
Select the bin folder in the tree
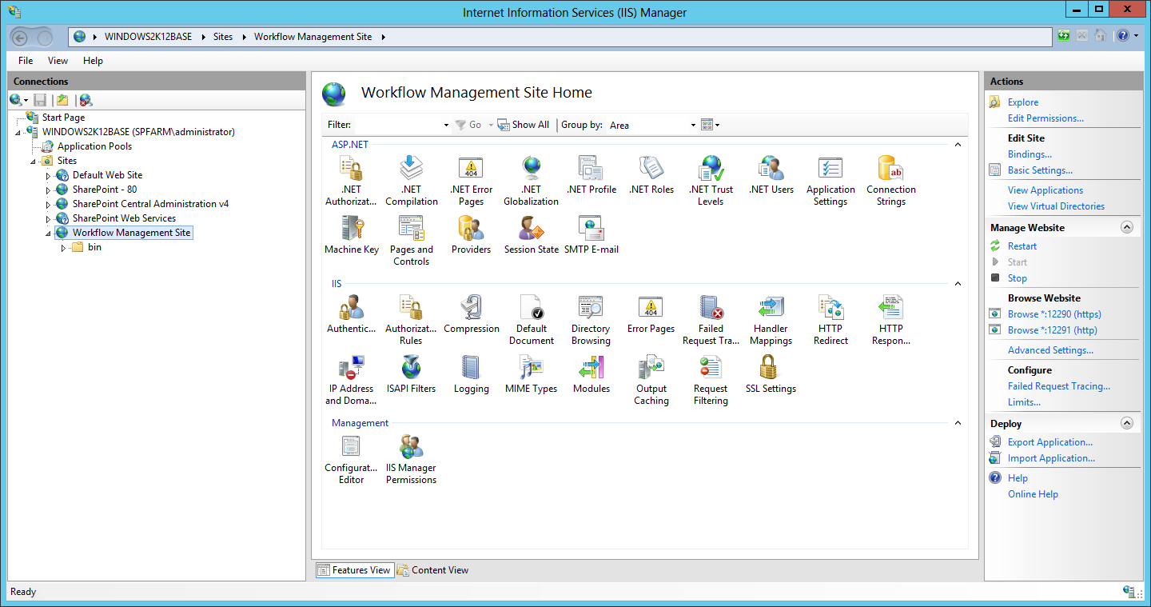pos(94,246)
